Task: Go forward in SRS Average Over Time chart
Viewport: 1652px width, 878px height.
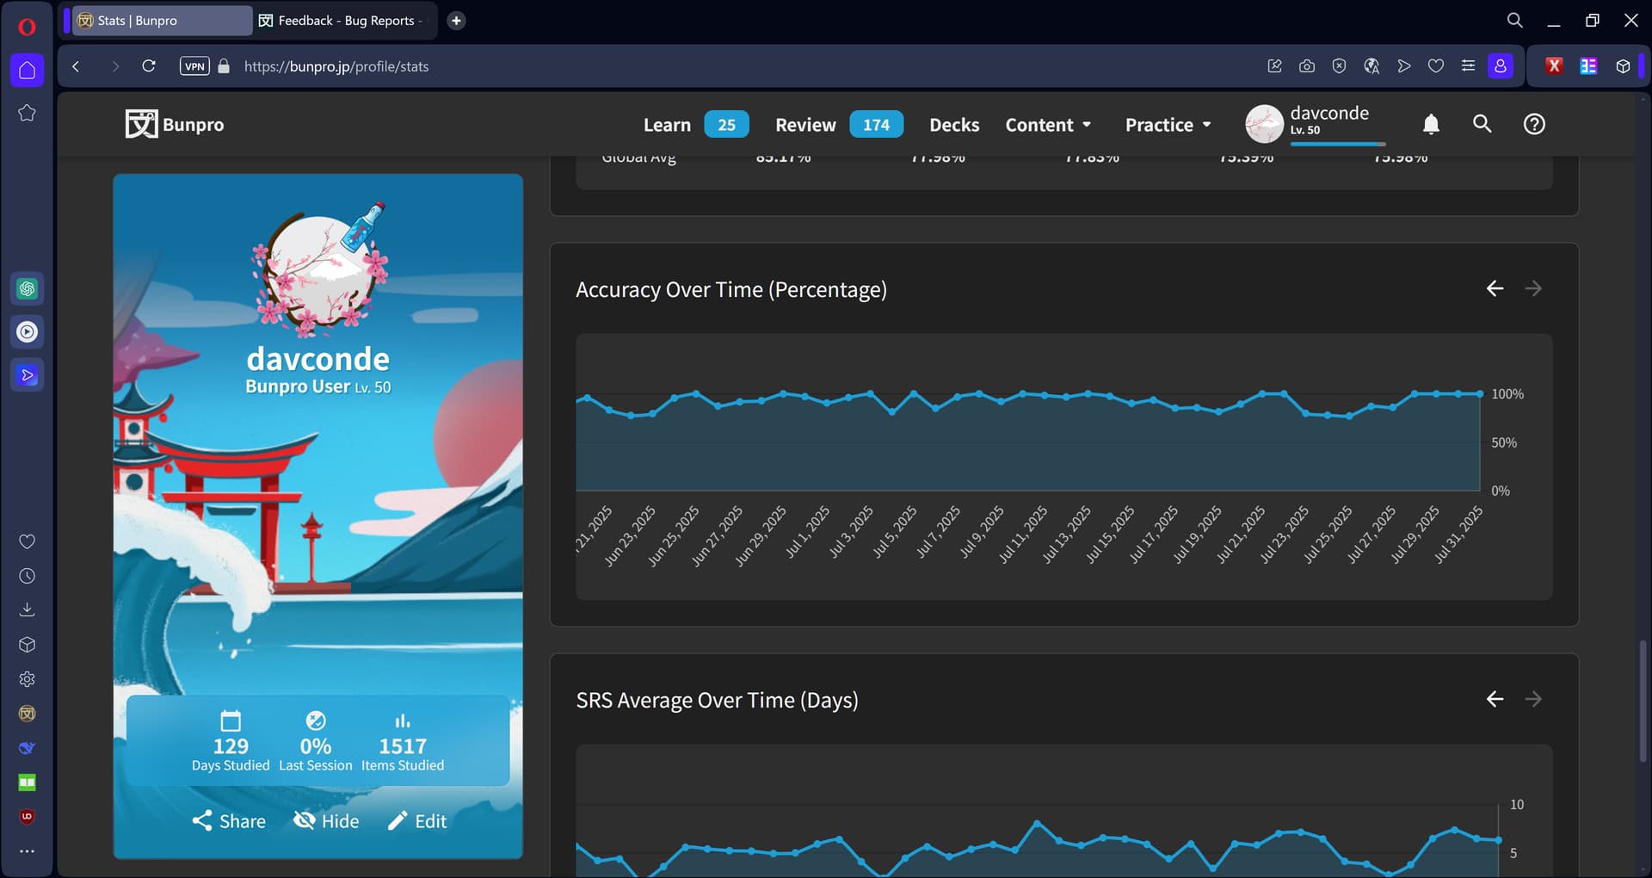Action: point(1533,699)
